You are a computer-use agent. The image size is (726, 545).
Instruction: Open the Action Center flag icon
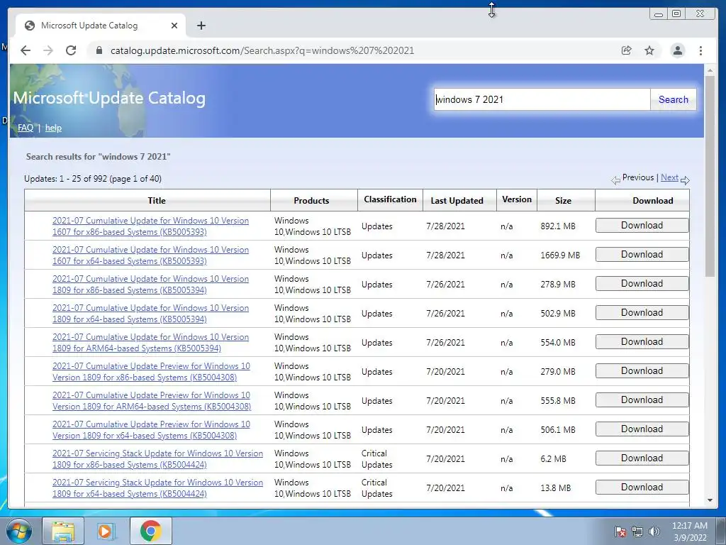[620, 532]
